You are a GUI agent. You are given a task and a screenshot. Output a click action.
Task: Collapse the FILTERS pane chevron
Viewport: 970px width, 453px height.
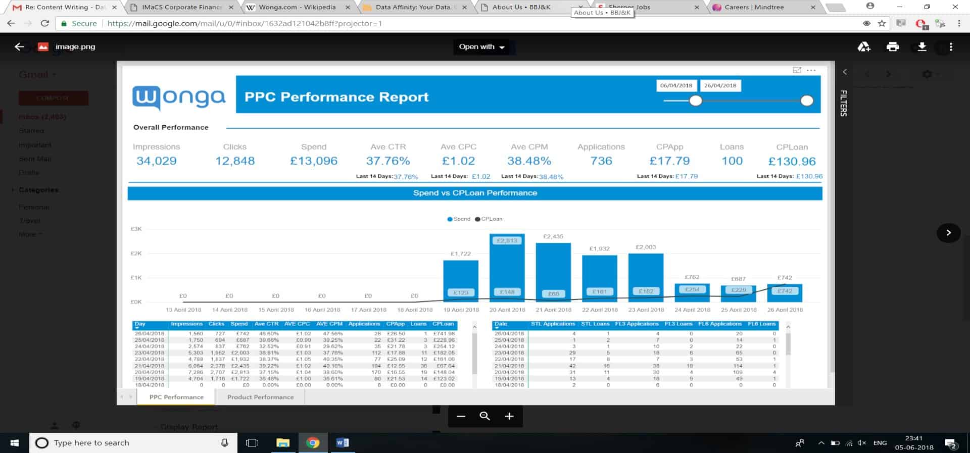click(845, 72)
